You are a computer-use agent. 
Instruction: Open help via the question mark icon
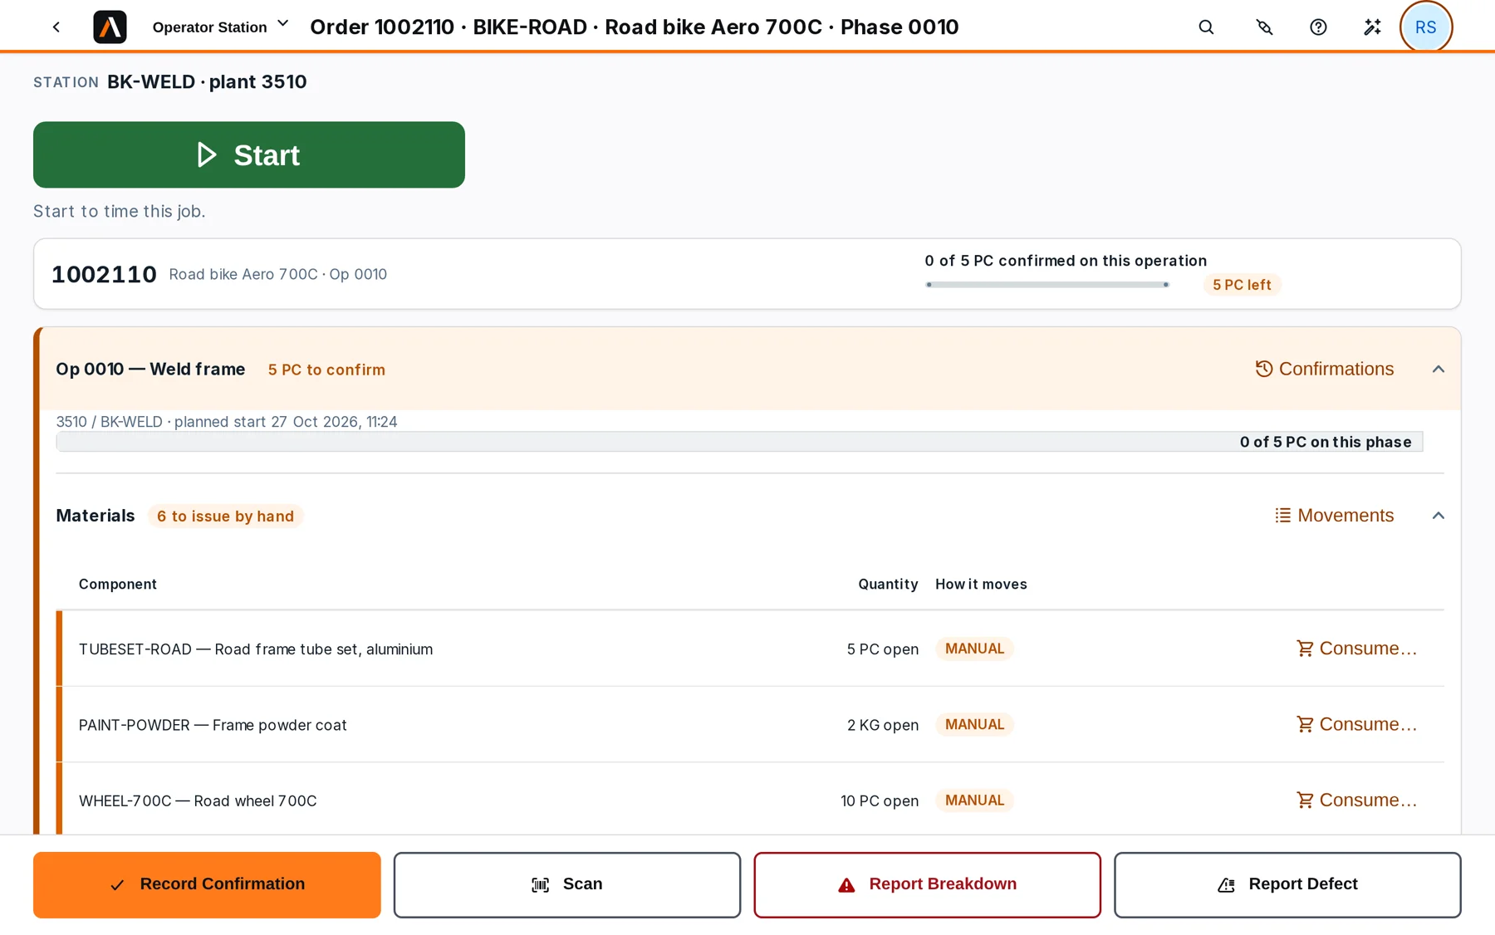click(x=1318, y=27)
